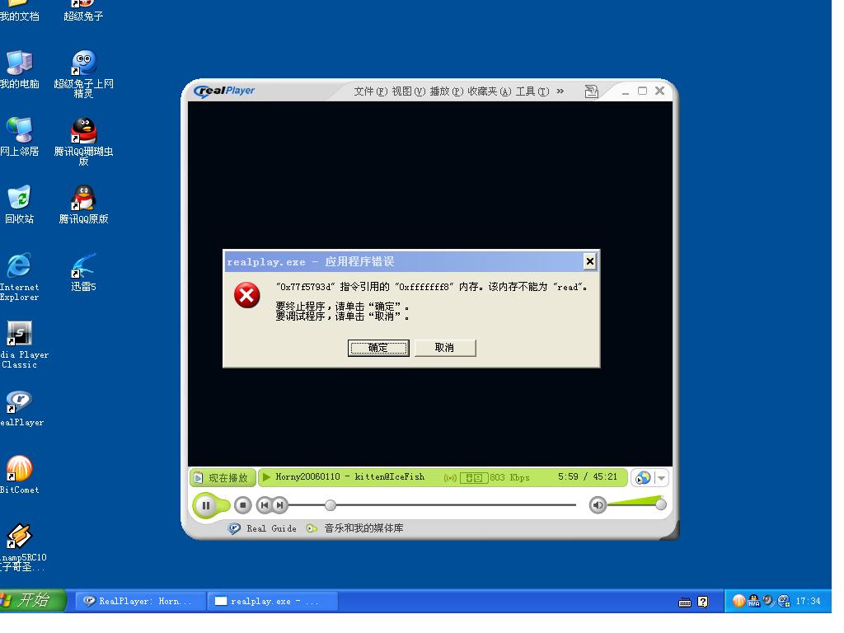Viewport: 844px width, 633px height.
Task: Switch to realplay.exe taskbar button
Action: click(x=273, y=601)
